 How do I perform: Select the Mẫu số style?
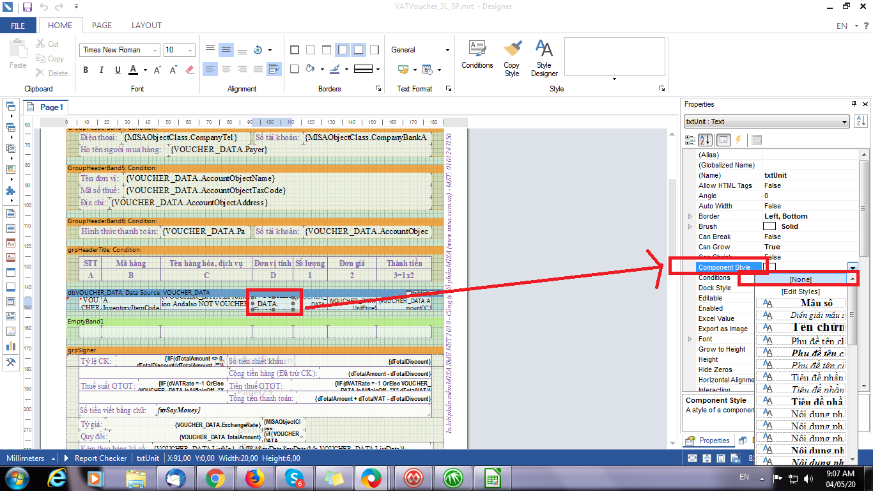point(801,303)
